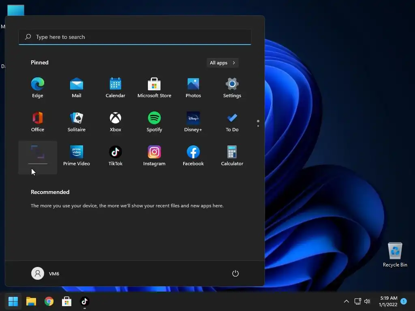Open Microsoft Store from pinned apps

[x=154, y=87]
